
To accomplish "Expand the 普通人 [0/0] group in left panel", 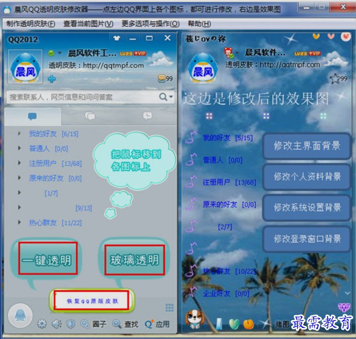I will 19,148.
